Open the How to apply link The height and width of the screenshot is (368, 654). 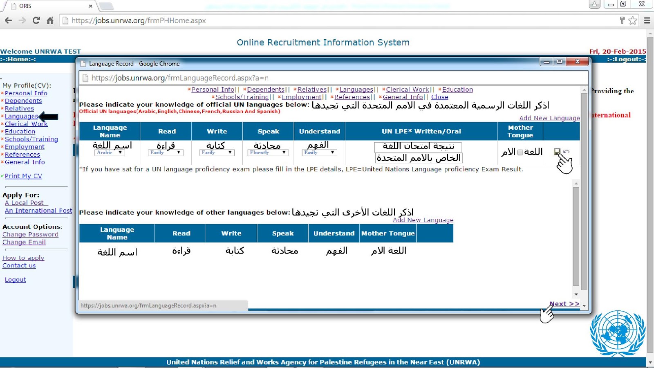23,258
